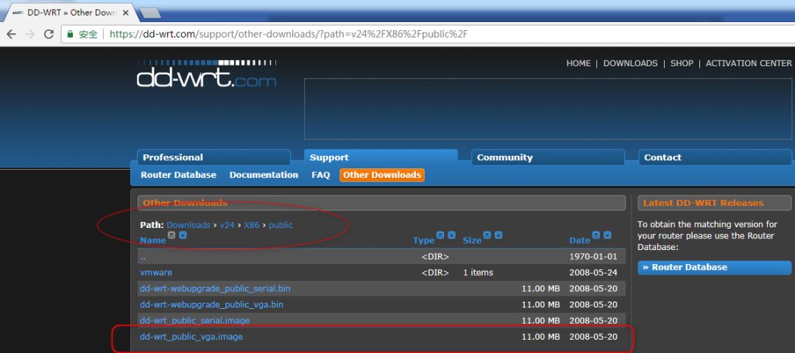This screenshot has width=795, height=353.
Task: Reload the page
Action: coord(49,34)
